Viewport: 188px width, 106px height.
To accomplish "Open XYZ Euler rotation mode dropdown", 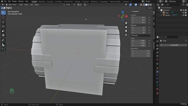I will click(141, 36).
